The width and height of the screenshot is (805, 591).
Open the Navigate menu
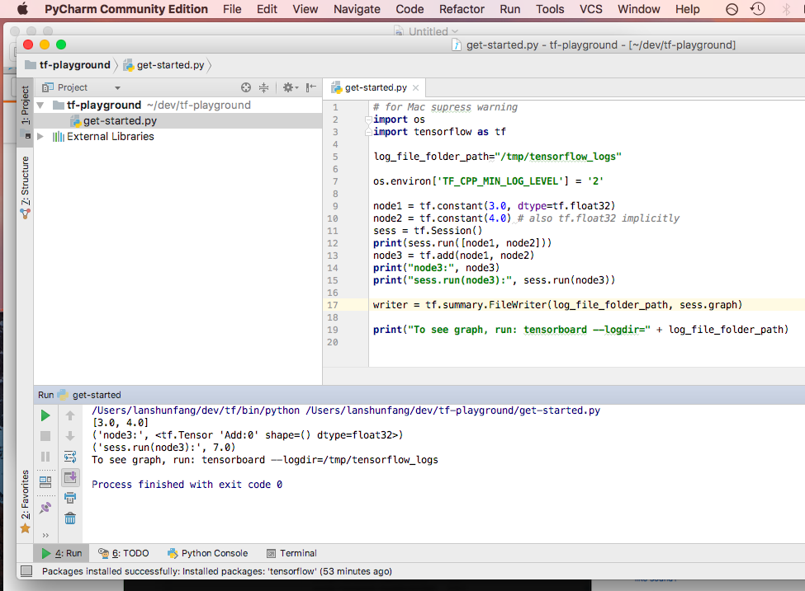coord(357,9)
